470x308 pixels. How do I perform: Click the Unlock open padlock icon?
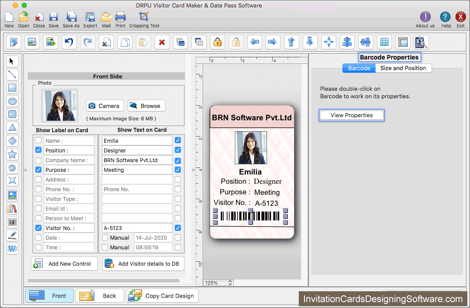point(236,42)
